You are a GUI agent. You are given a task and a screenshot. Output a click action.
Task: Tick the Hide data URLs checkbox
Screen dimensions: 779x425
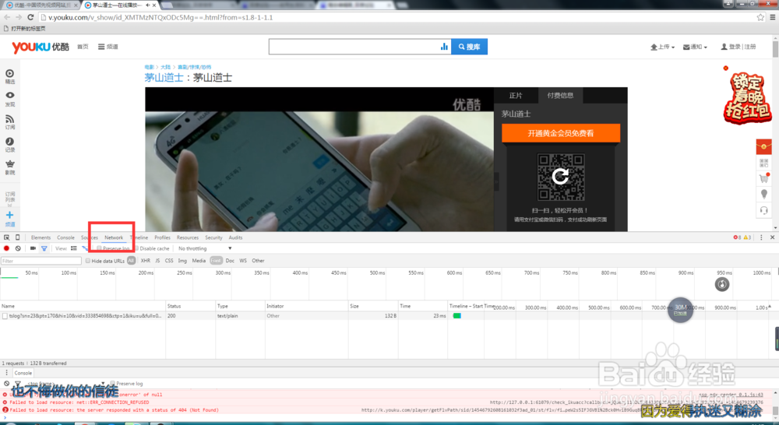pyautogui.click(x=88, y=261)
